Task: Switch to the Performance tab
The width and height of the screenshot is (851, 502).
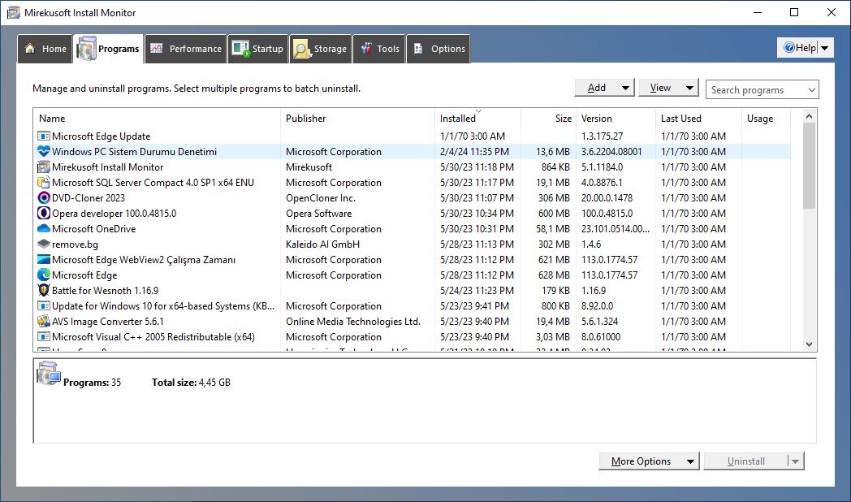Action: tap(186, 49)
